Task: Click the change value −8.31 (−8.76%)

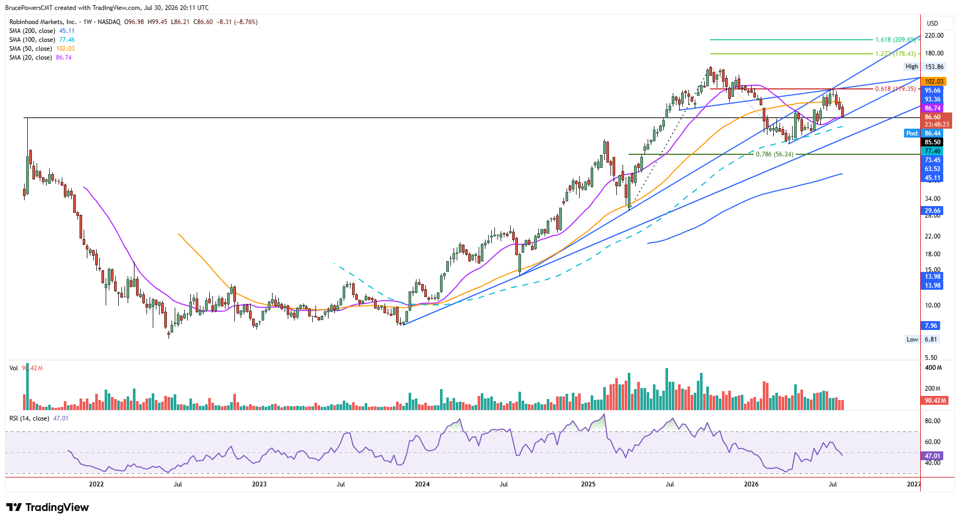Action: coord(237,22)
